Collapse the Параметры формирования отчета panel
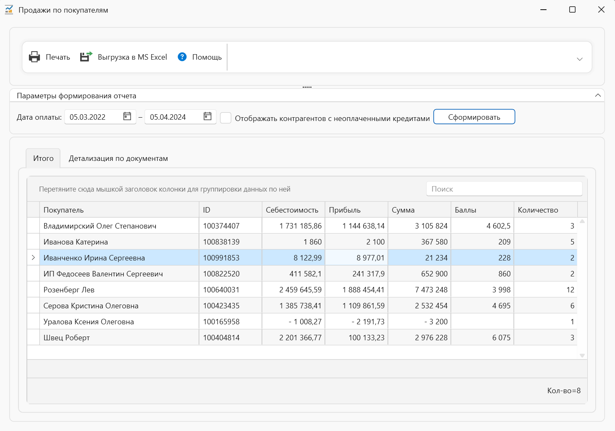Image resolution: width=615 pixels, height=431 pixels. pyautogui.click(x=598, y=95)
